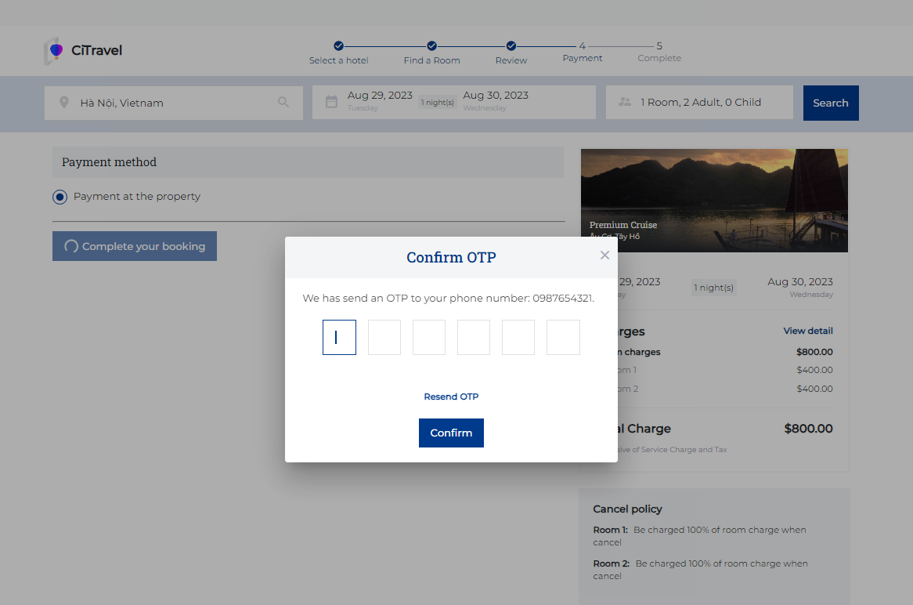Click the View detail link
The image size is (913, 605).
[x=807, y=331]
